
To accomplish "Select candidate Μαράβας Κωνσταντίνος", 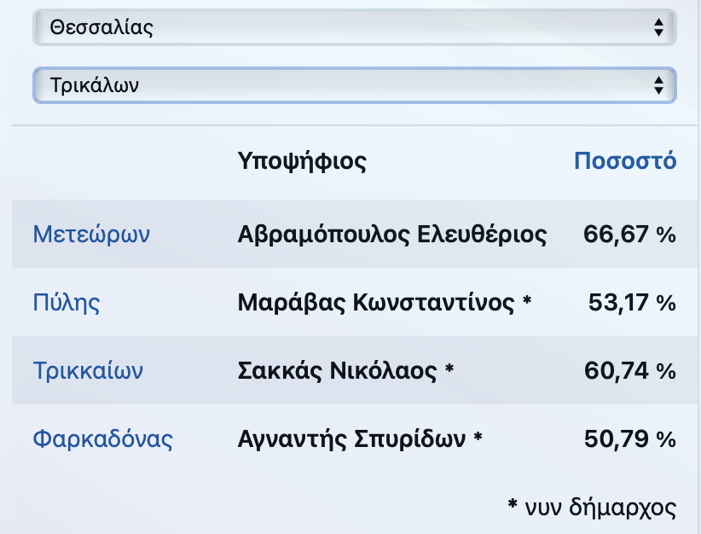I will (x=376, y=302).
